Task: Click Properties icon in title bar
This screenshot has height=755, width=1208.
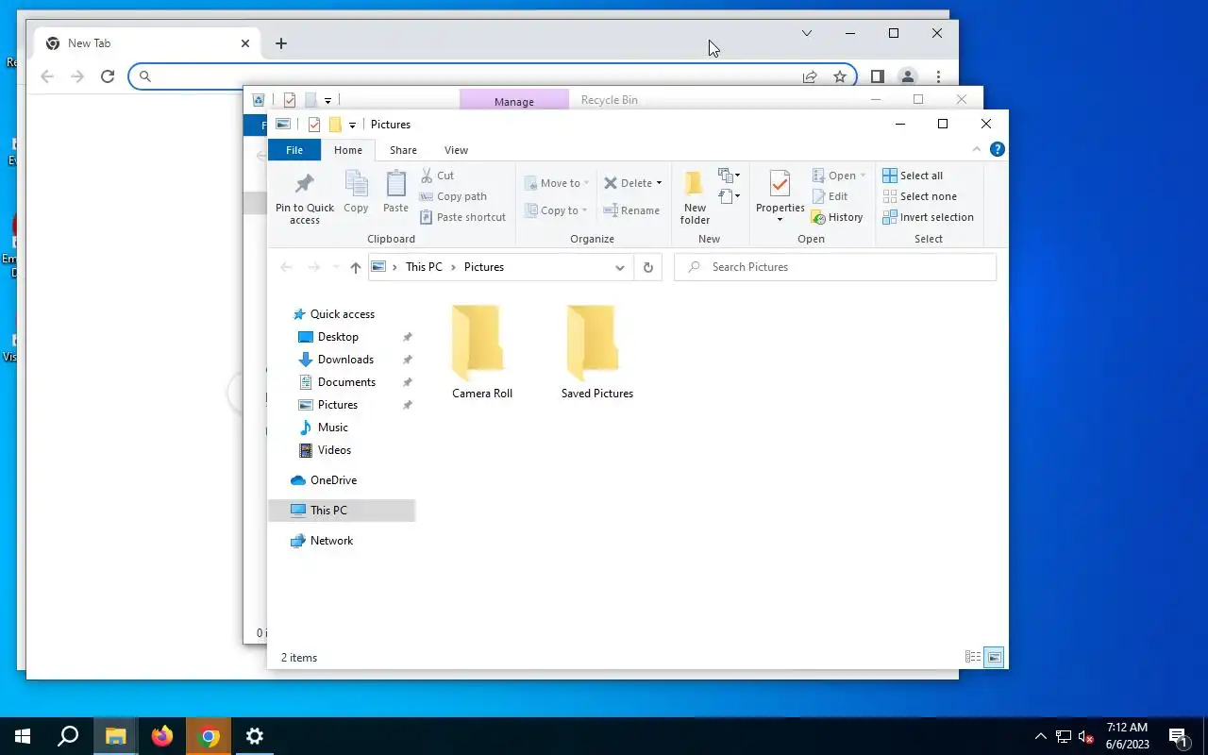Action: click(314, 125)
